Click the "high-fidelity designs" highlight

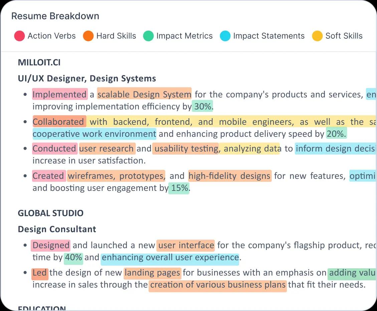[x=230, y=176]
